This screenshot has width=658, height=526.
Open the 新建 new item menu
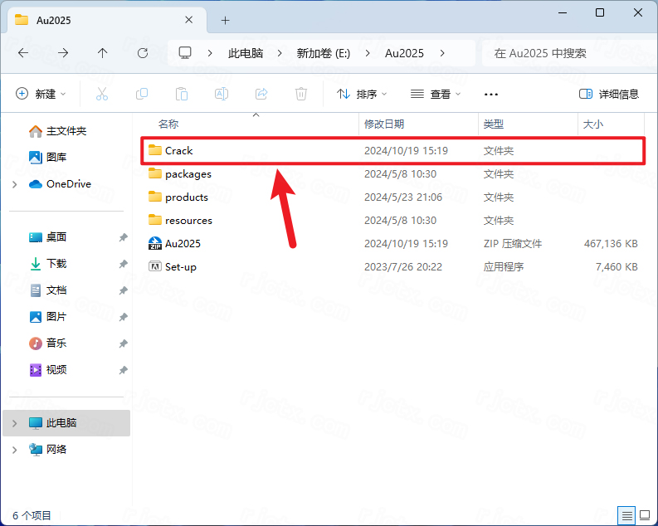(x=41, y=94)
